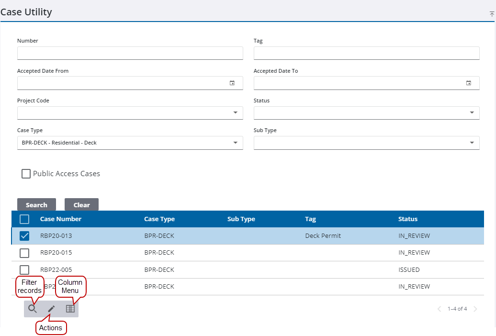Click inside the Number input field
The width and height of the screenshot is (496, 336).
130,53
